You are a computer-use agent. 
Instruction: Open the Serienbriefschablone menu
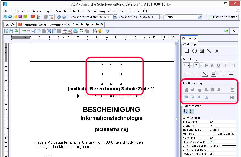[70, 11]
